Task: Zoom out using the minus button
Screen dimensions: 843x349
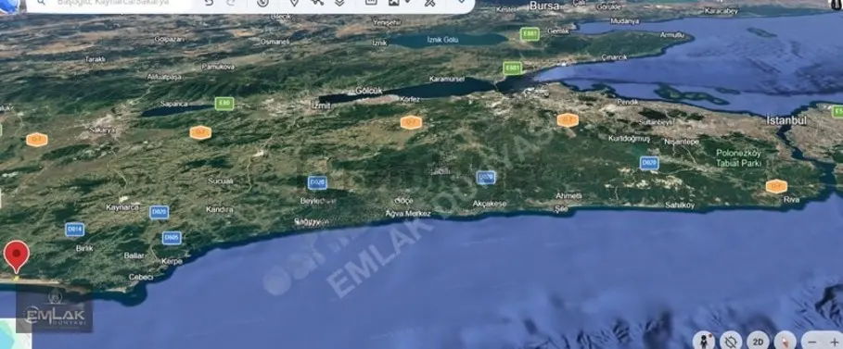Action: click(812, 342)
